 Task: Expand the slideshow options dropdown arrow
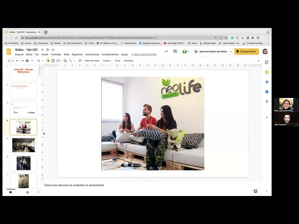[x=231, y=51]
